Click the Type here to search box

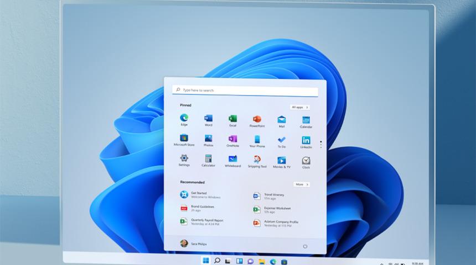245,91
